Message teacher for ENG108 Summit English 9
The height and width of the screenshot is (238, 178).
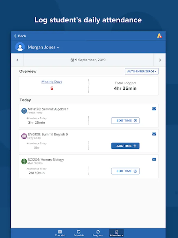(x=154, y=134)
